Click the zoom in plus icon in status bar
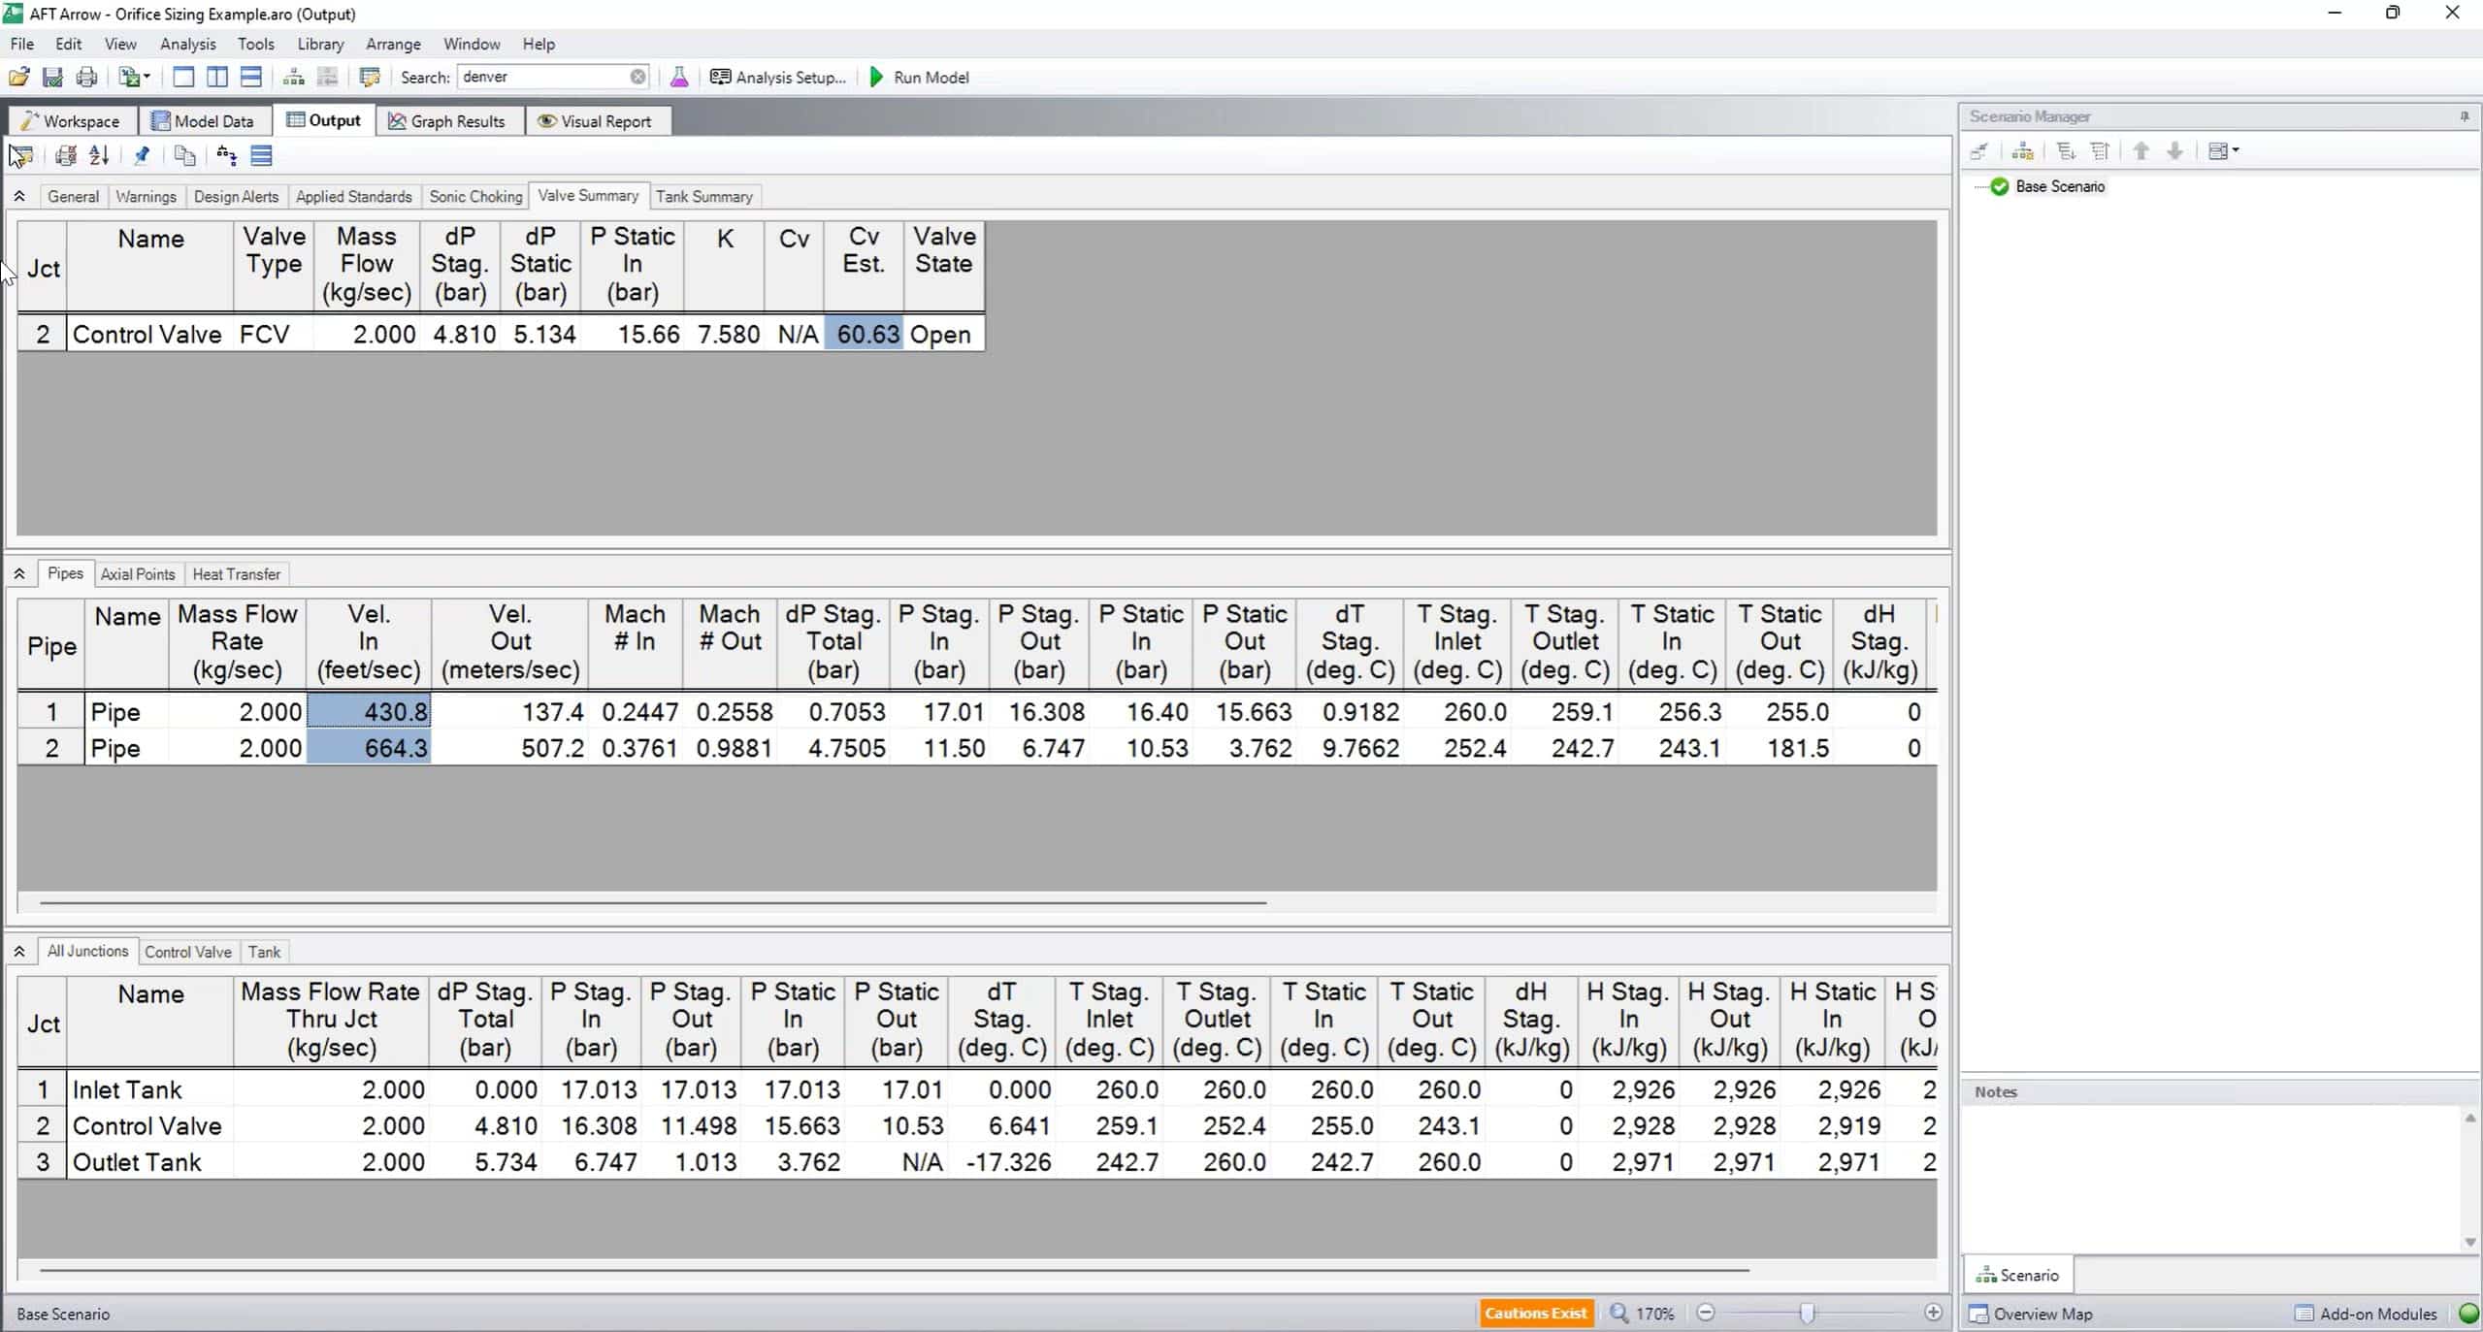Screen dimensions: 2483x1332 [1933, 1313]
